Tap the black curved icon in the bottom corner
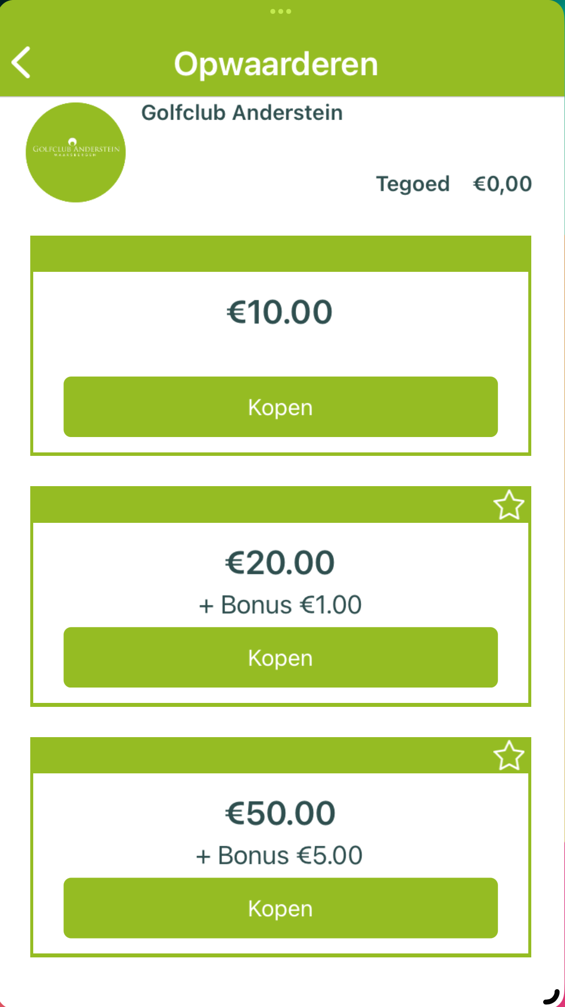Viewport: 565px width, 1007px height. click(x=552, y=996)
